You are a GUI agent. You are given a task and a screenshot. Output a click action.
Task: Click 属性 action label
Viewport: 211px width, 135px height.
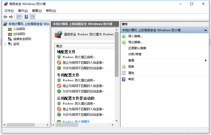pyautogui.click(x=131, y=73)
